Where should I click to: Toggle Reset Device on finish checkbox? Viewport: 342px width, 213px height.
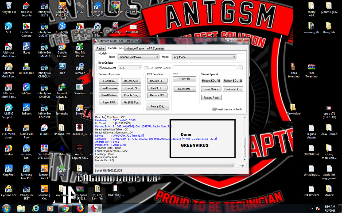(214, 109)
